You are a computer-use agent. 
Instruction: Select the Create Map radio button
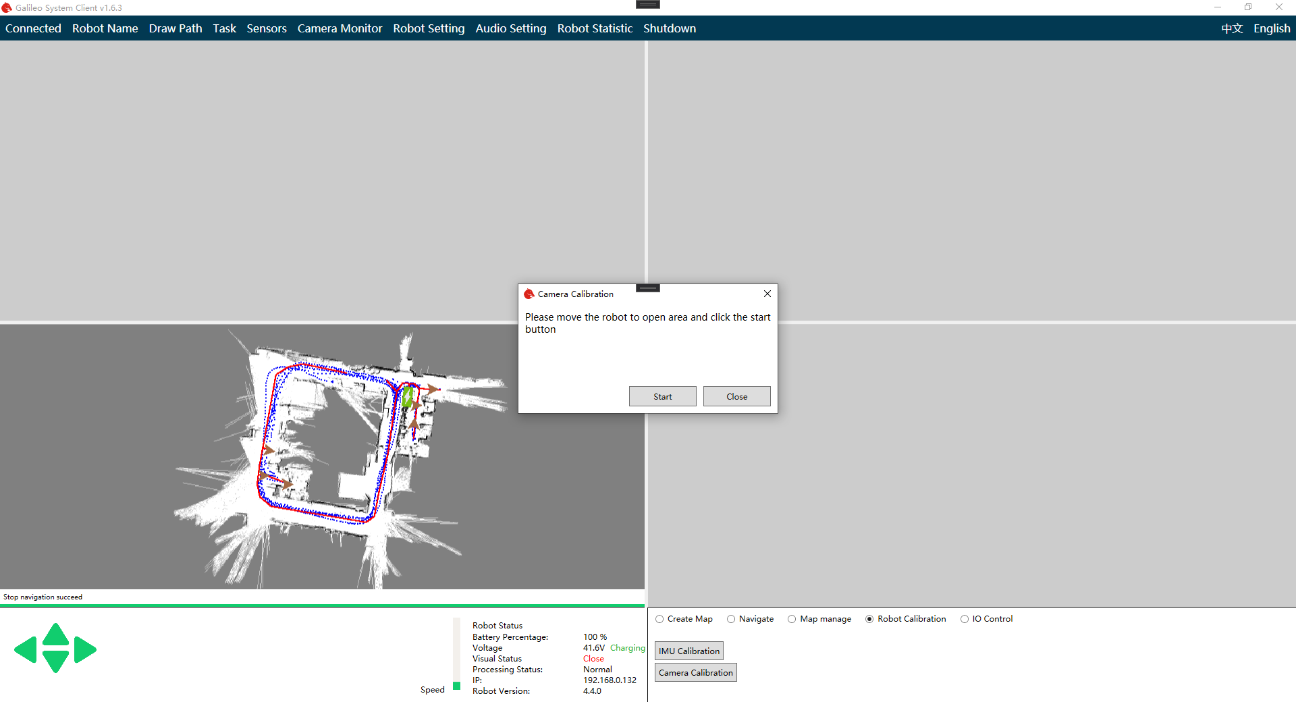659,619
